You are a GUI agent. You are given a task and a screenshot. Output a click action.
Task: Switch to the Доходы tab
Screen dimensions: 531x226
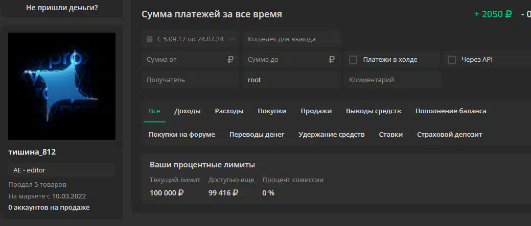click(187, 111)
